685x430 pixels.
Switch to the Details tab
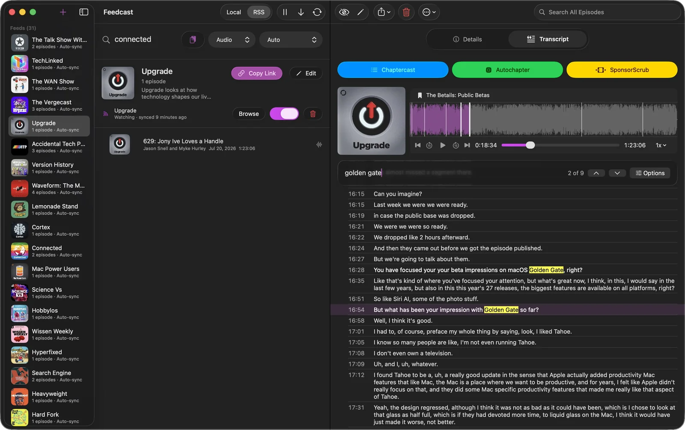467,39
